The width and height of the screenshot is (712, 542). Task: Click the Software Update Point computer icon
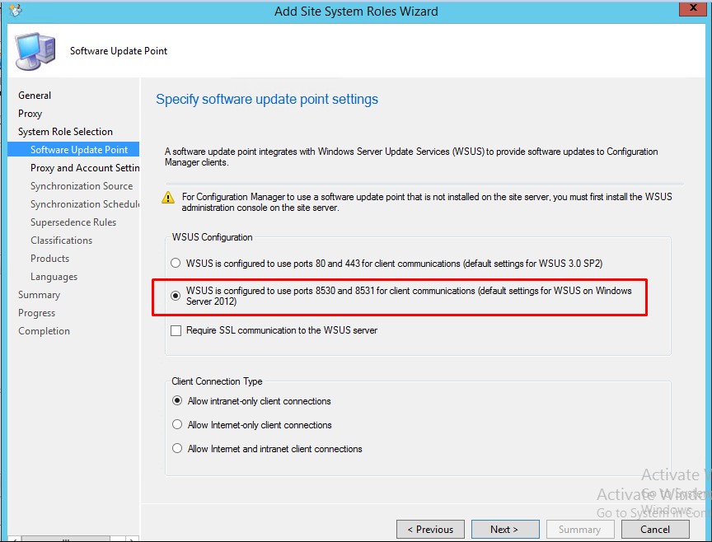pos(36,52)
